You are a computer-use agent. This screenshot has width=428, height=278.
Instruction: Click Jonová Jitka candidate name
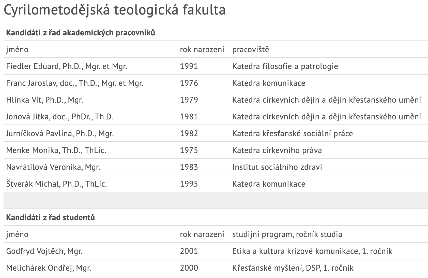point(59,117)
